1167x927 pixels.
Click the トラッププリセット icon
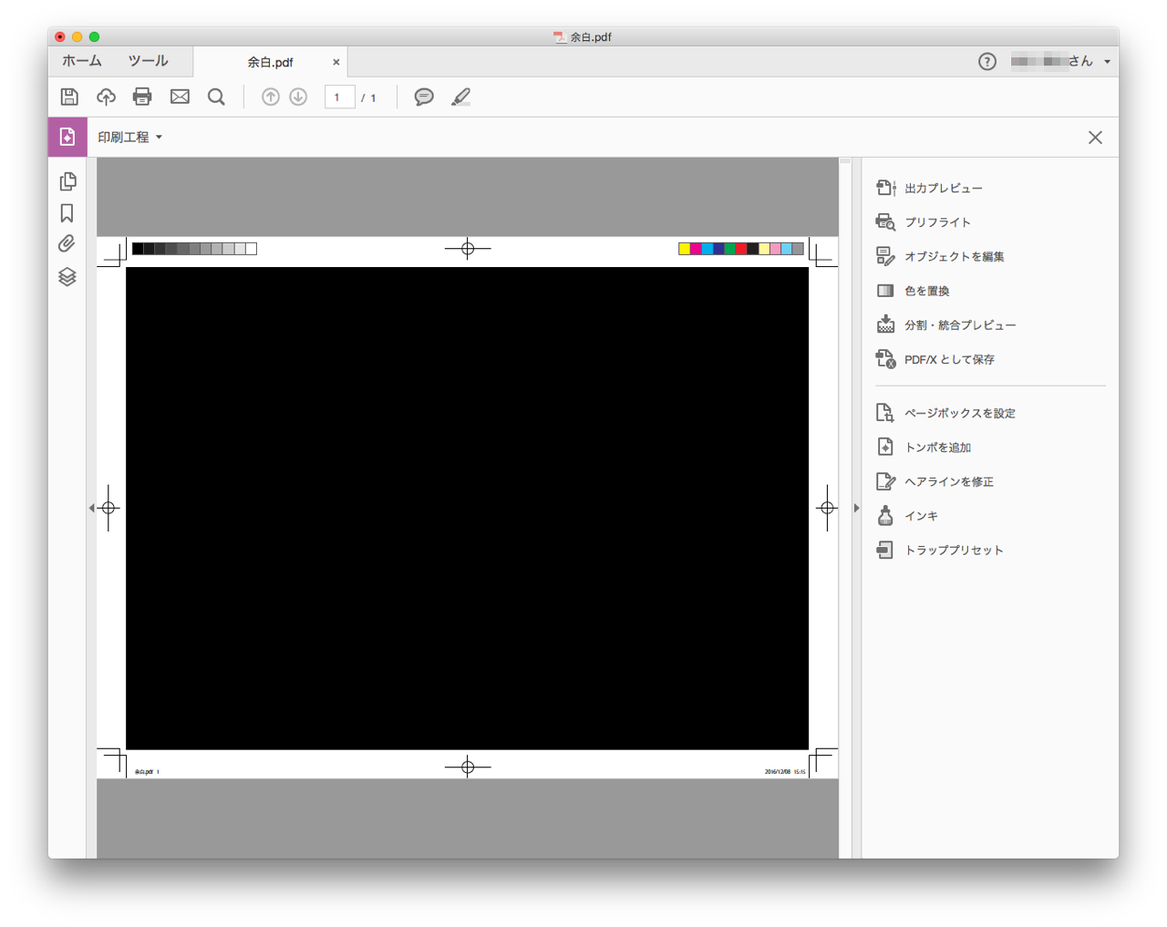click(x=885, y=550)
